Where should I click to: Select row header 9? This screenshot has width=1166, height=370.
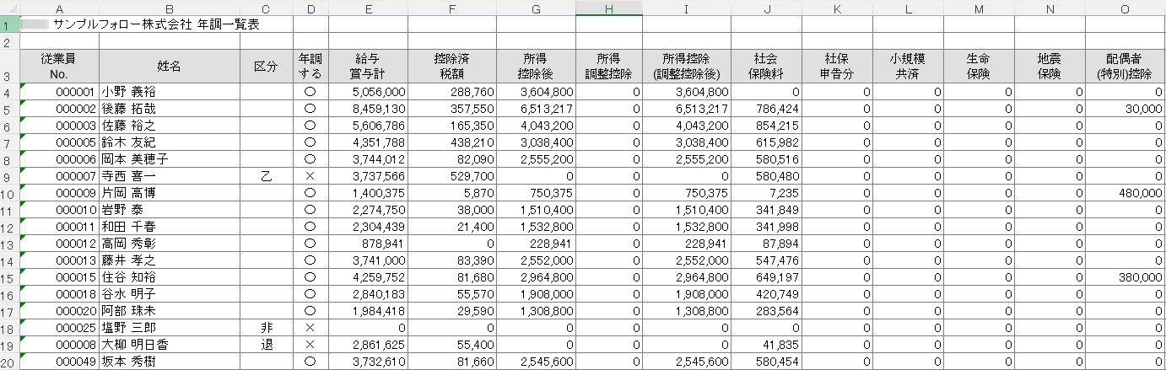pos(9,176)
